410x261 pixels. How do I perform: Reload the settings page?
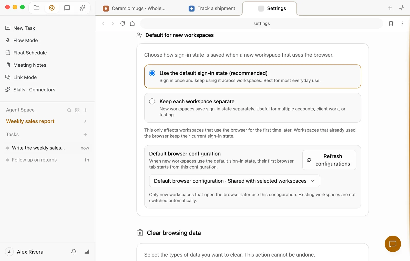(x=123, y=24)
